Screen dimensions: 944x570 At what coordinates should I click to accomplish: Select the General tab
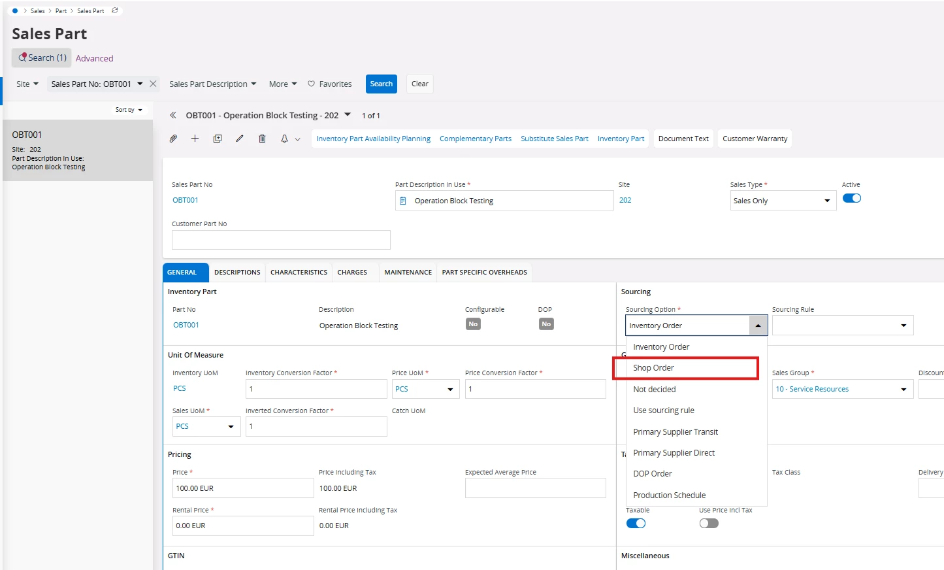coord(185,272)
